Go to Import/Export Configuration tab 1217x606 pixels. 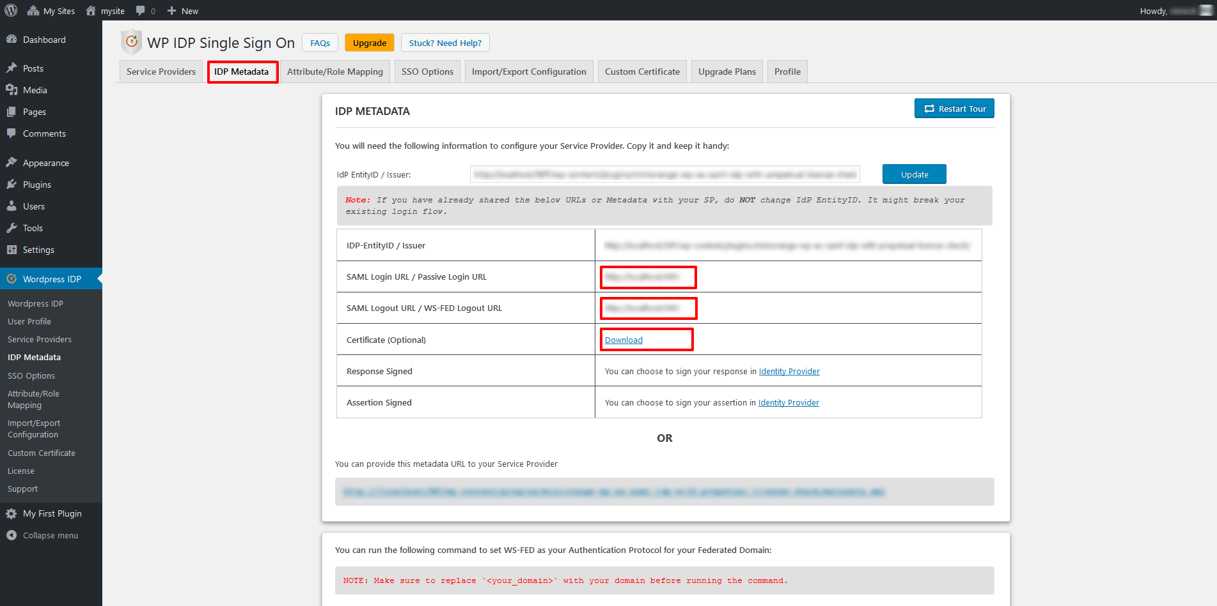coord(529,72)
